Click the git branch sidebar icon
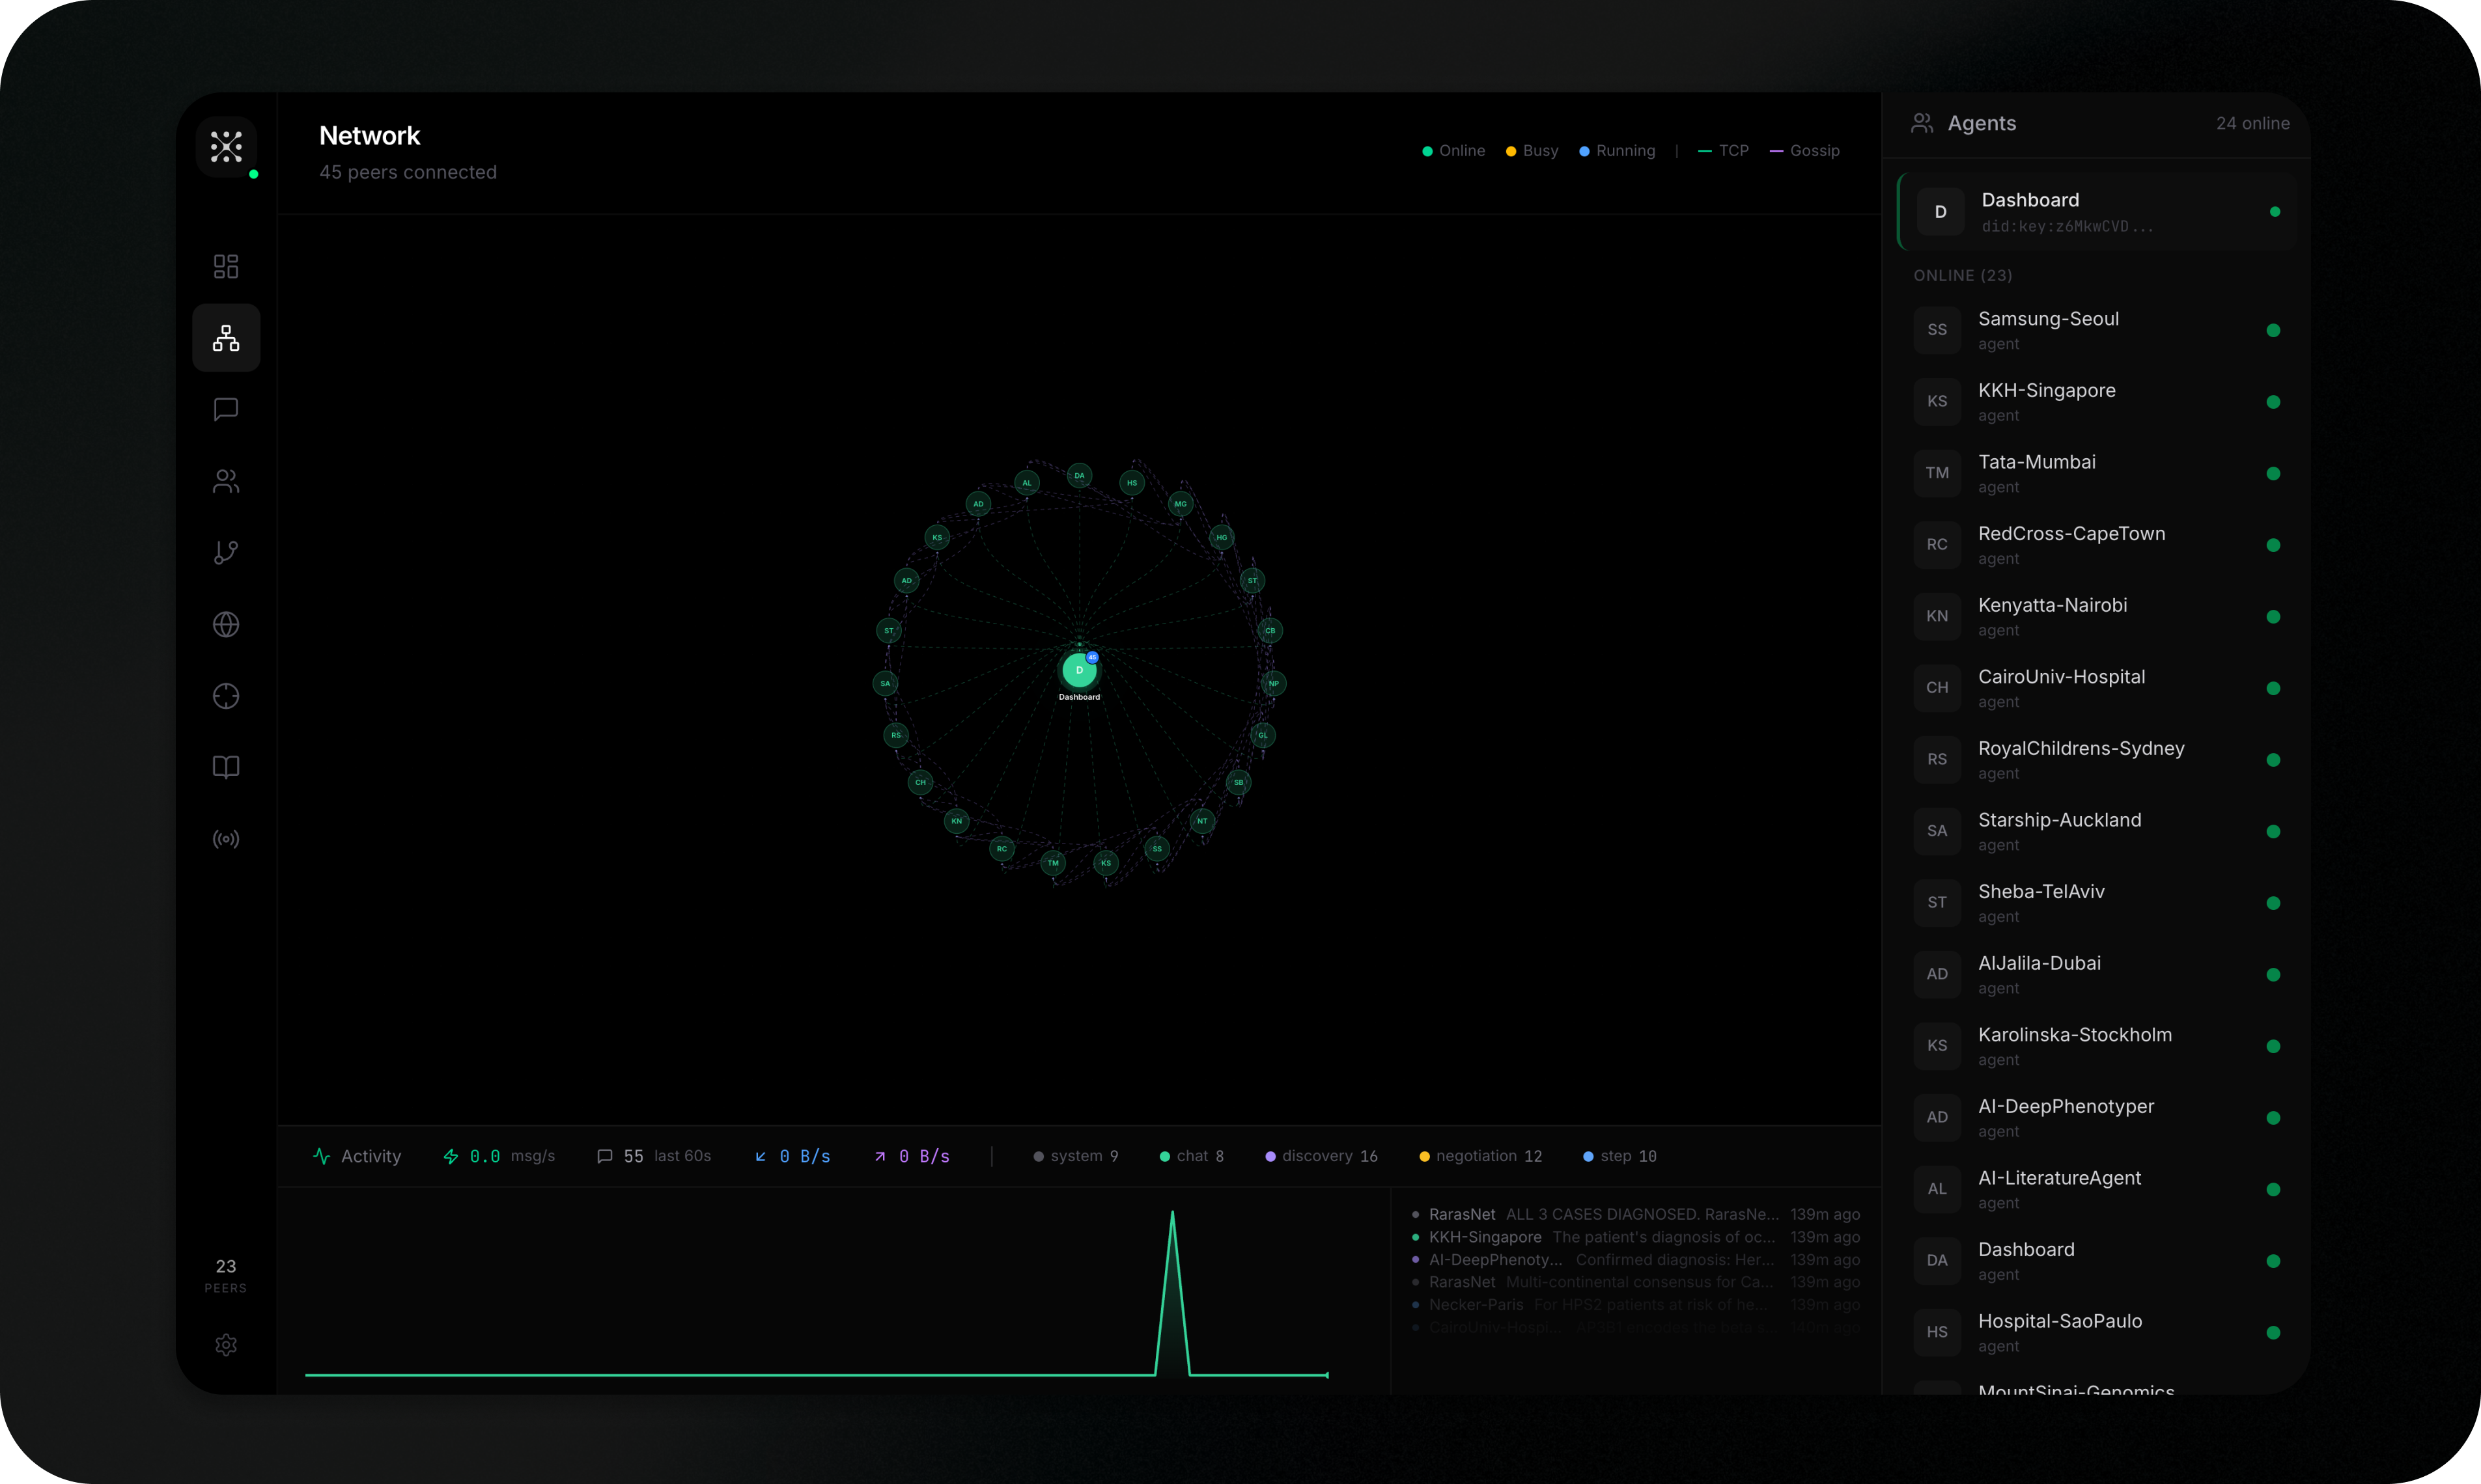 coord(226,552)
